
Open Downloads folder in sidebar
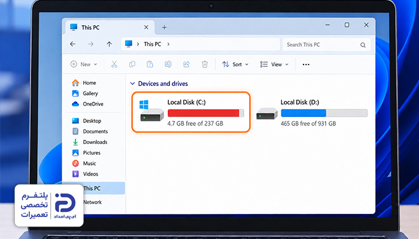[x=90, y=142]
